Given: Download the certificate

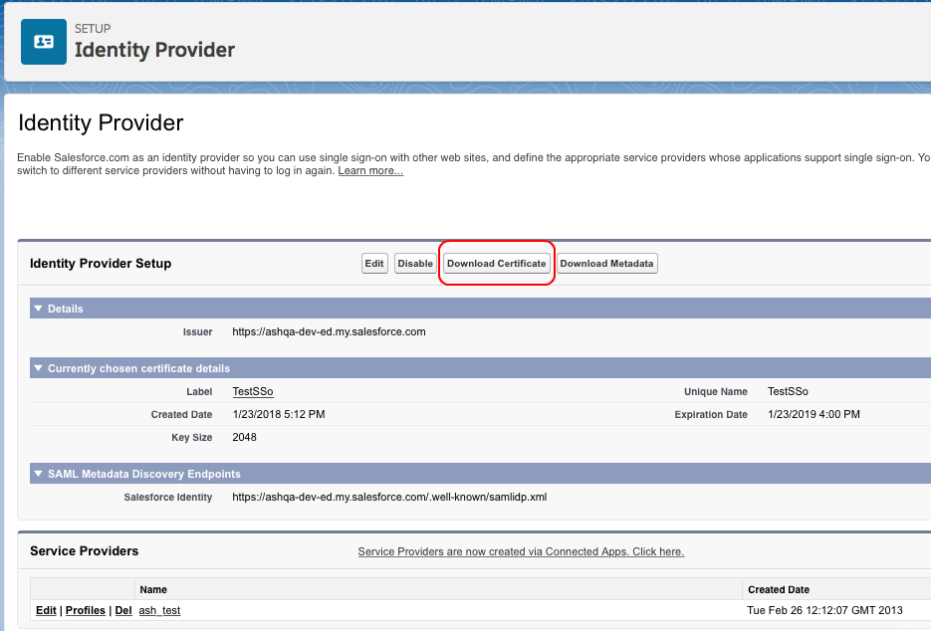Looking at the screenshot, I should [497, 264].
